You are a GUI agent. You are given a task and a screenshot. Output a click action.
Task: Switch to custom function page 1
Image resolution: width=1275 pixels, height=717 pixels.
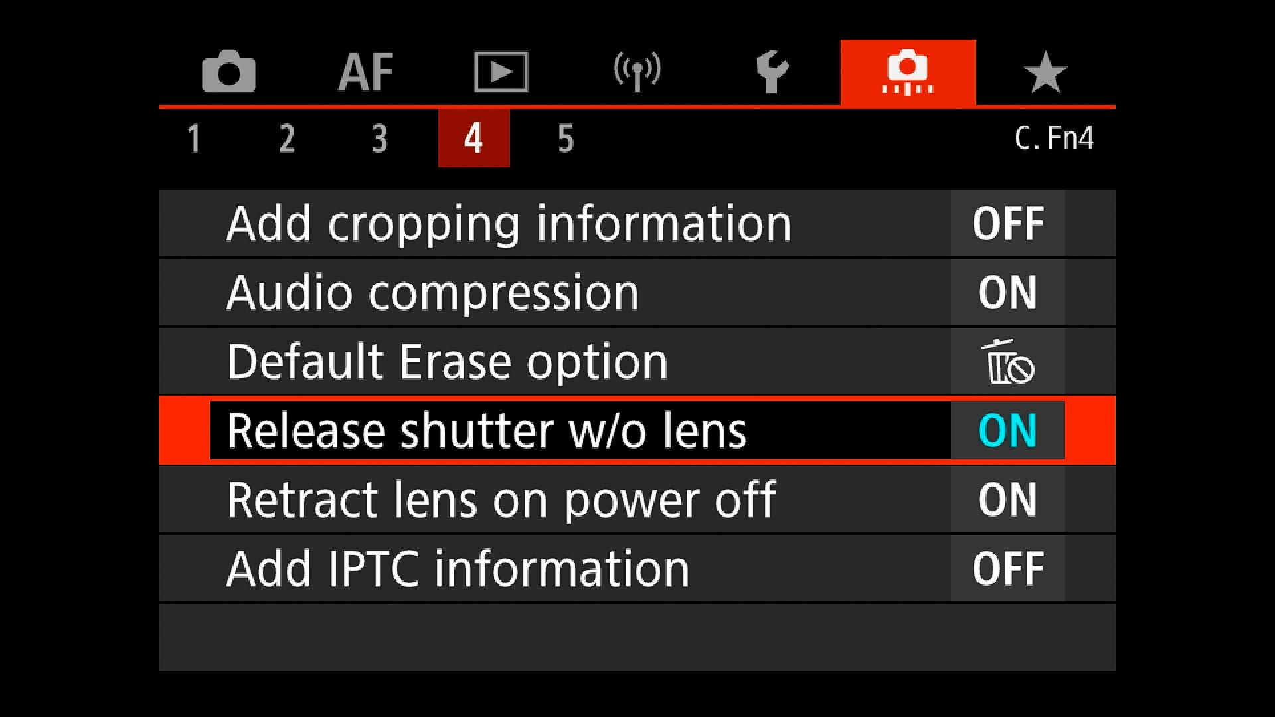pos(193,139)
